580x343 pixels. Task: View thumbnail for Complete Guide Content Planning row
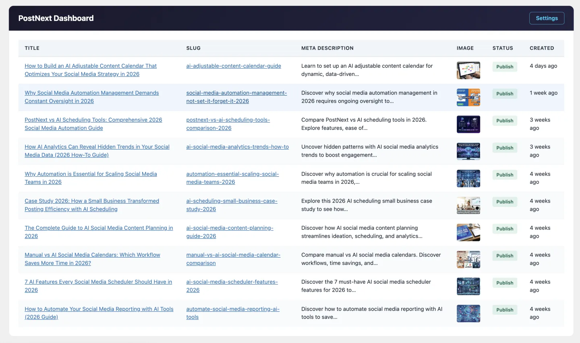click(x=468, y=232)
